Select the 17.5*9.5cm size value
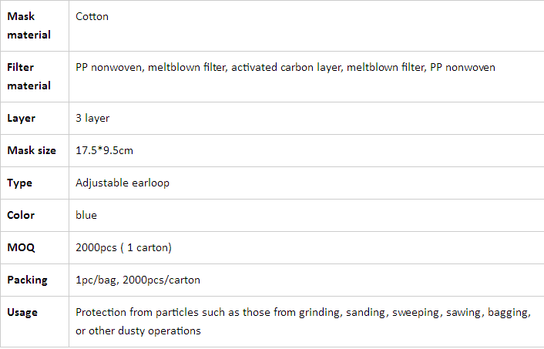The height and width of the screenshot is (349, 544). [x=104, y=150]
